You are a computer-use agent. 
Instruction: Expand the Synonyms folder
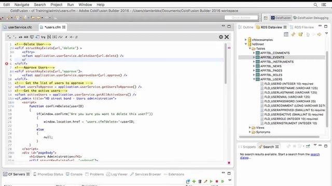tap(250, 132)
